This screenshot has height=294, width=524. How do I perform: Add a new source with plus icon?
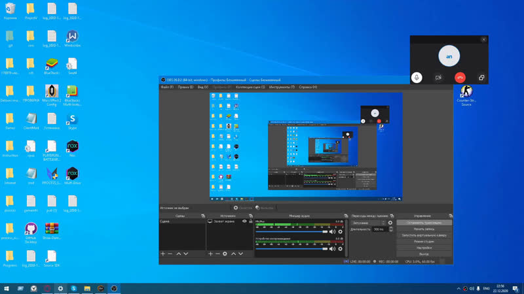[x=210, y=253]
